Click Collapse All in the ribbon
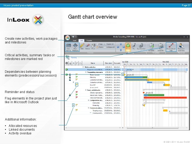This screenshot has height=144, width=192. tap(109, 47)
